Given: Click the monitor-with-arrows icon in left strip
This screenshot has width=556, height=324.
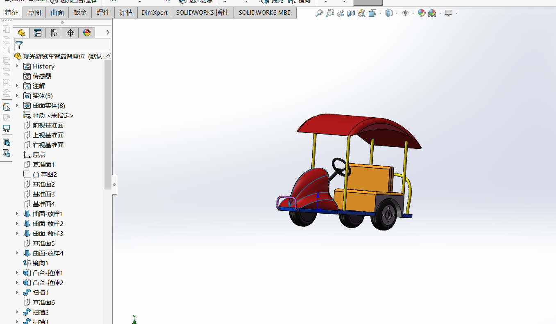Looking at the screenshot, I should [7, 128].
